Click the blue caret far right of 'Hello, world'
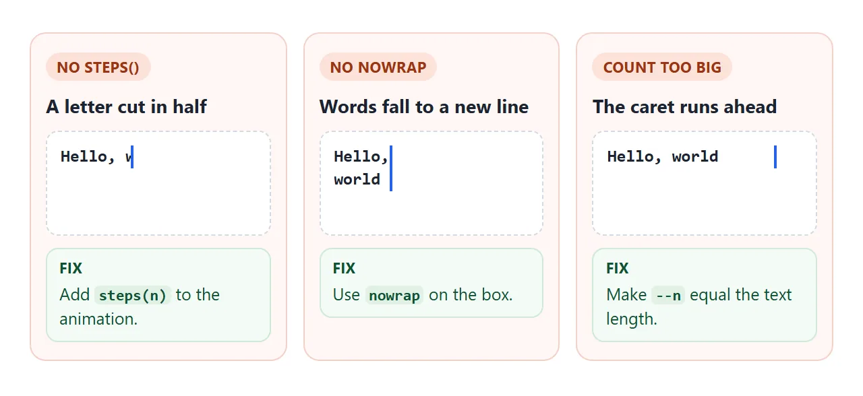The width and height of the screenshot is (863, 396). 775,157
